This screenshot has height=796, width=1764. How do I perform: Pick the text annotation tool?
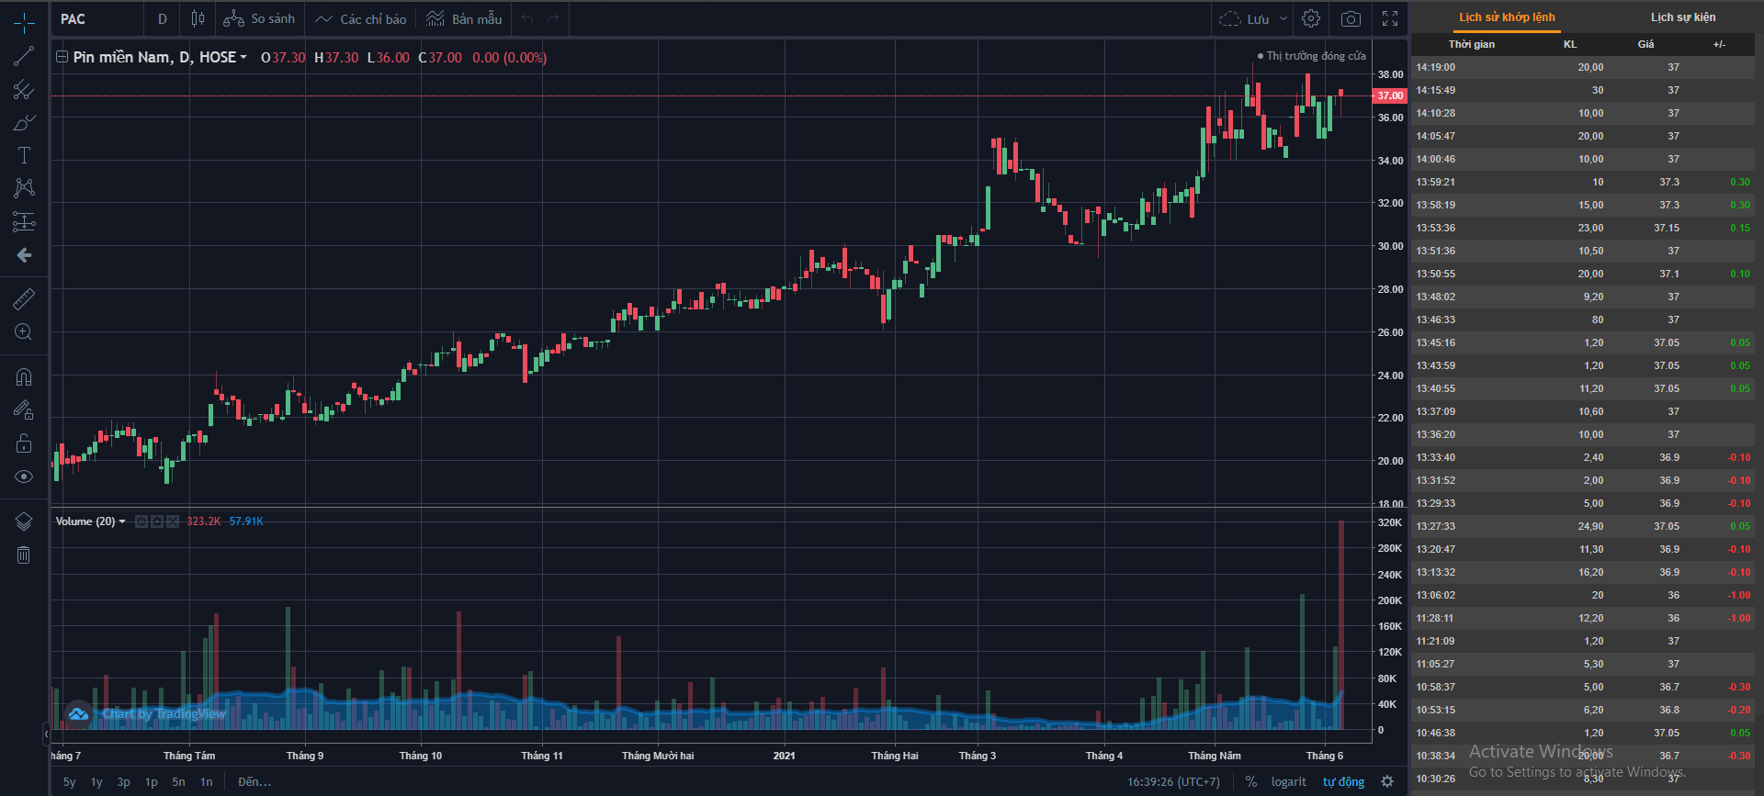coord(24,155)
